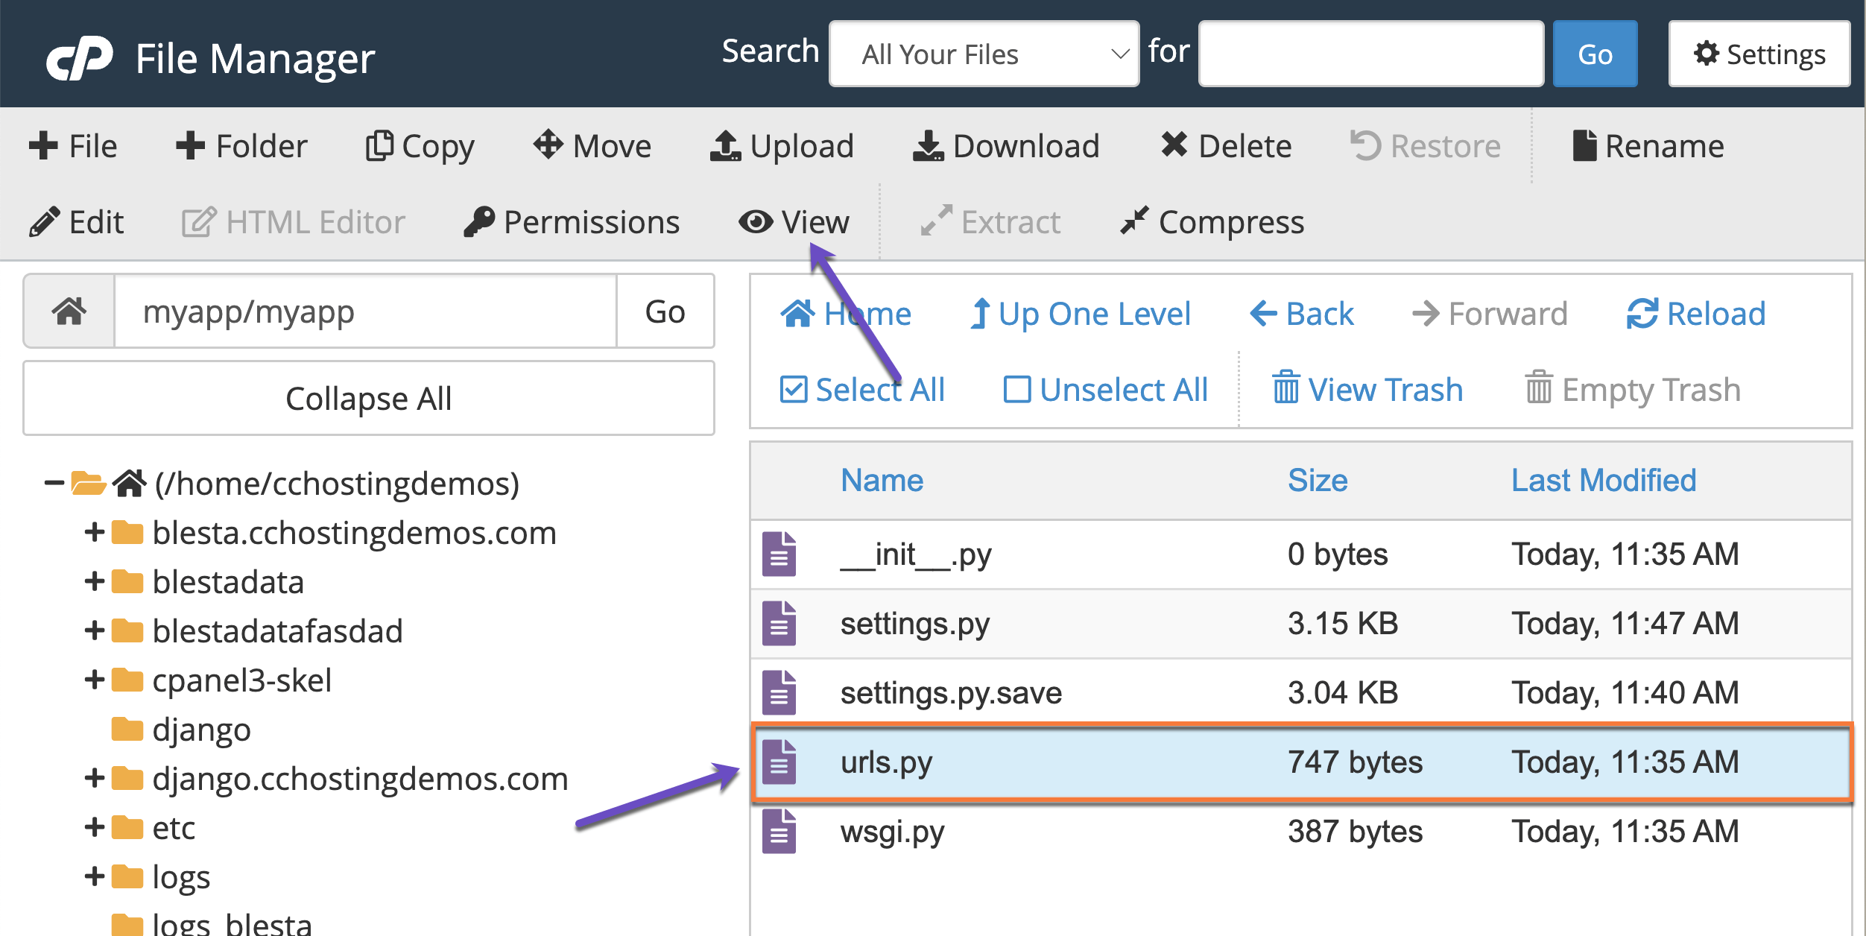This screenshot has height=936, width=1866.
Task: Click the blue Go search button
Action: click(1594, 53)
